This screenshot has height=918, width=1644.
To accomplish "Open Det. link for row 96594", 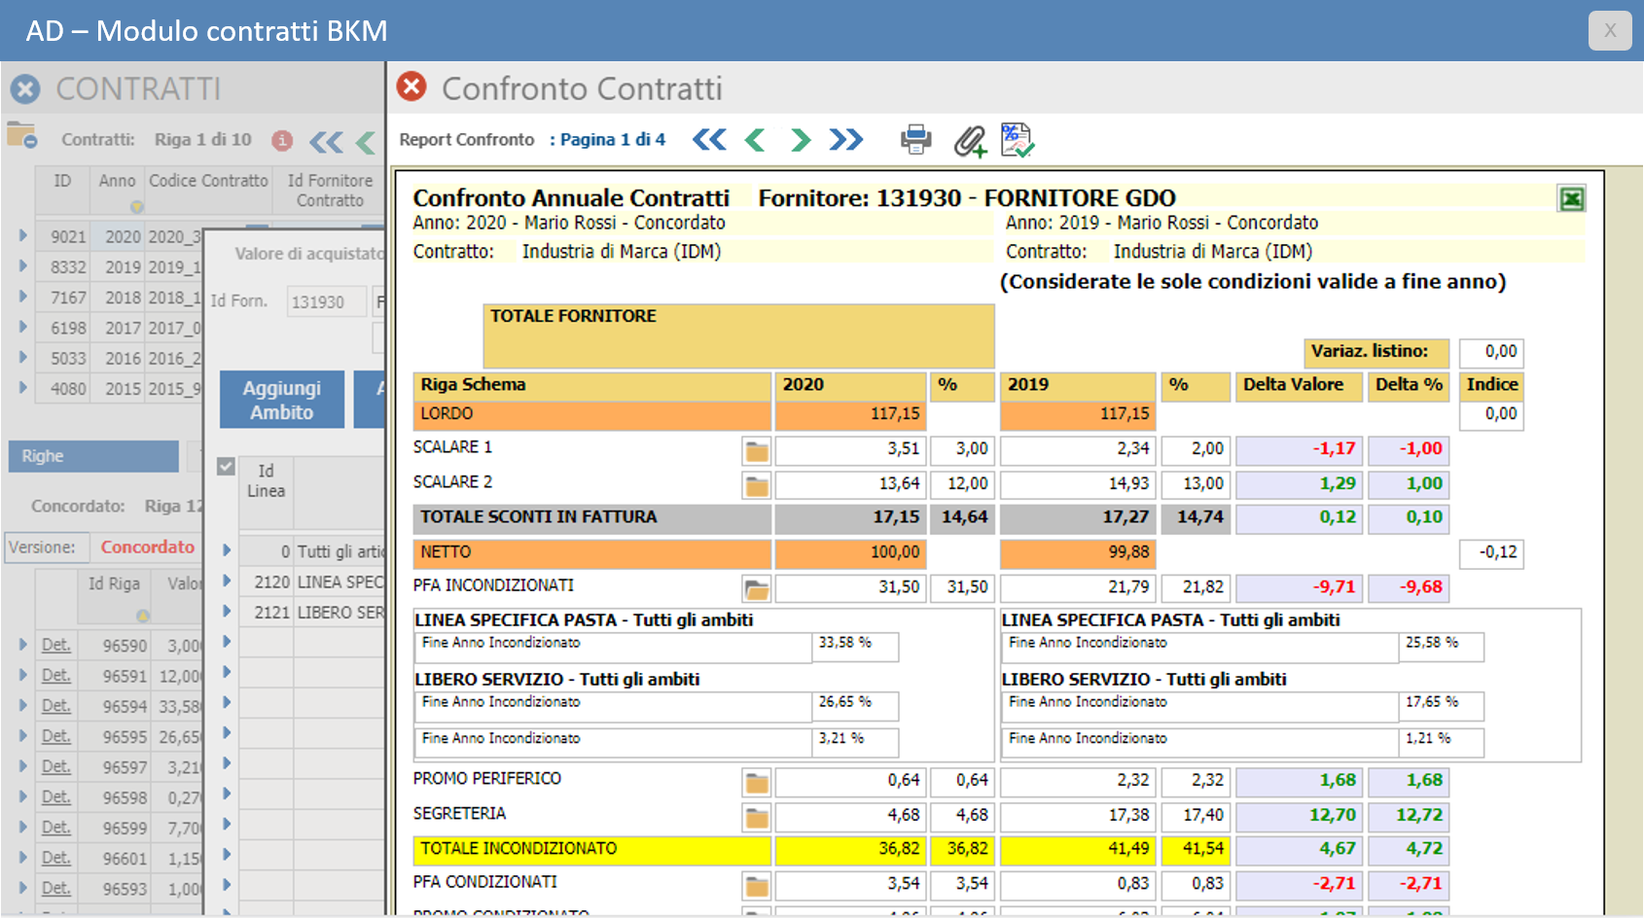I will (x=56, y=705).
